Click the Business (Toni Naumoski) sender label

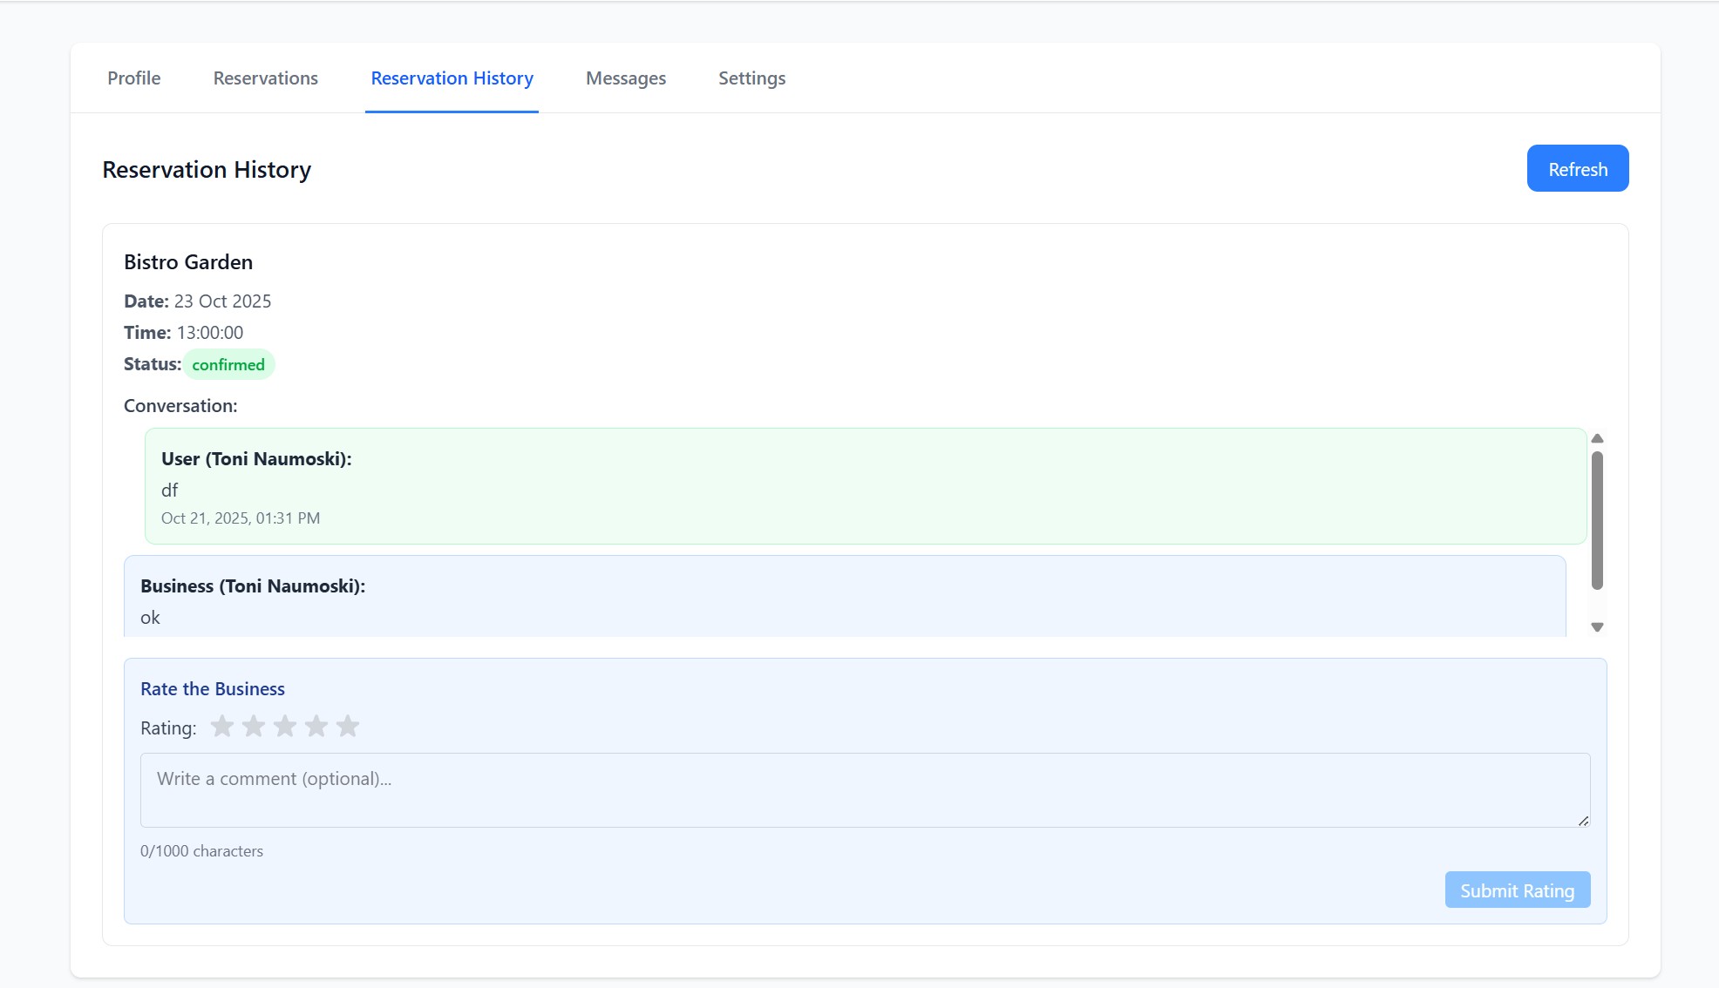click(x=253, y=586)
